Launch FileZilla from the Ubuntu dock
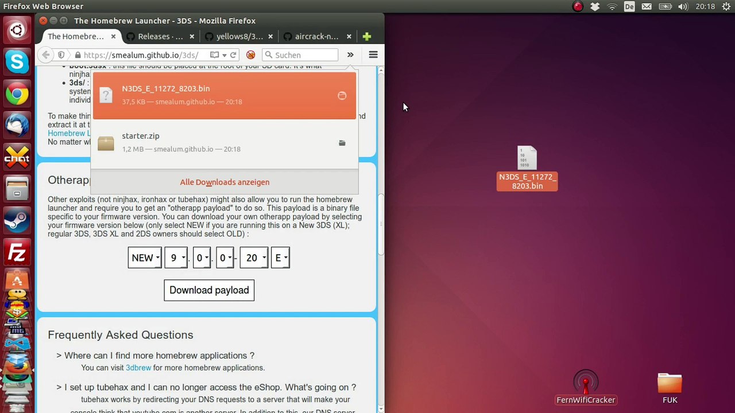The image size is (735, 413). coord(17,252)
